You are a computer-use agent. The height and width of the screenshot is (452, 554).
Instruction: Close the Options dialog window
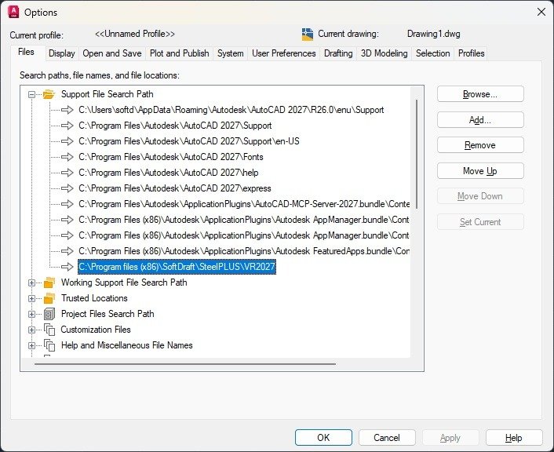[541, 12]
